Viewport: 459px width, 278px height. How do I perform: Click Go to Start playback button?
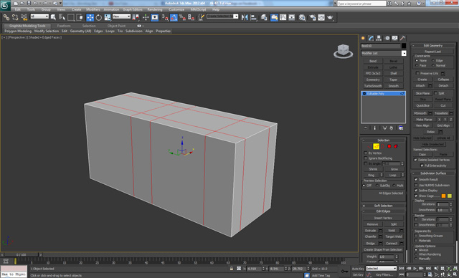(402, 269)
